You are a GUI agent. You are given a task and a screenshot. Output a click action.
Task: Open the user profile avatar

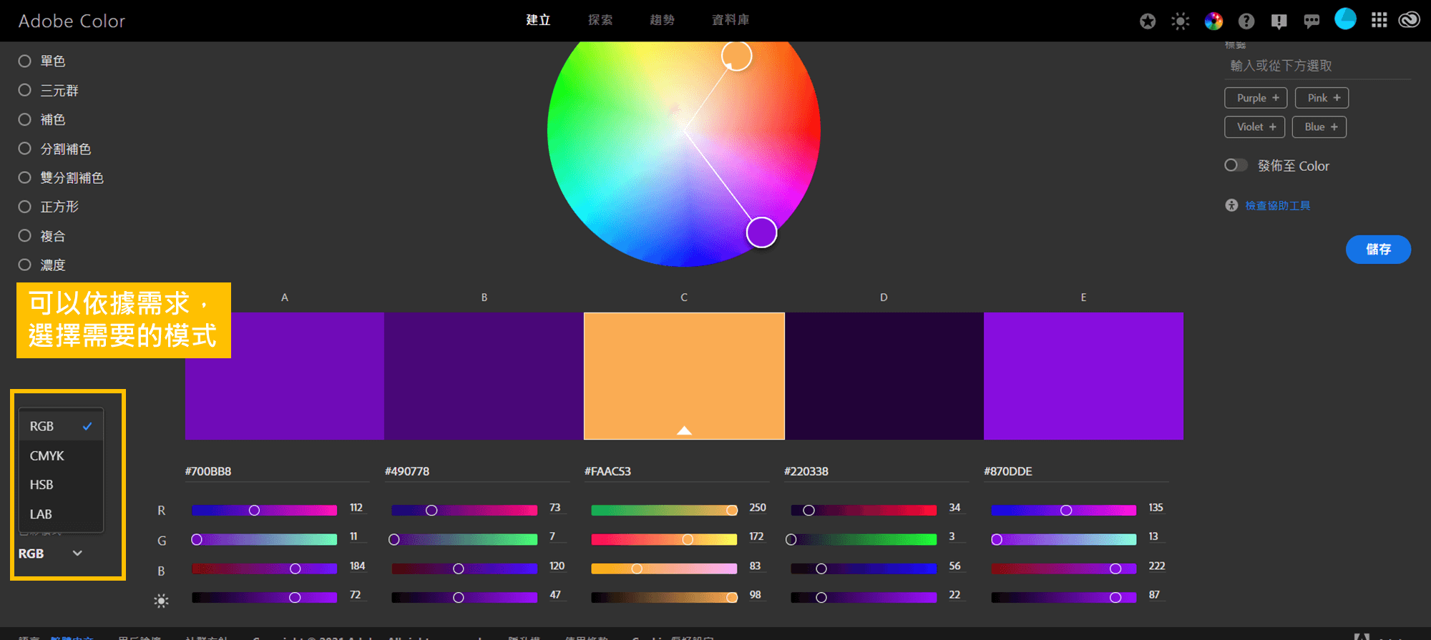tap(1345, 19)
